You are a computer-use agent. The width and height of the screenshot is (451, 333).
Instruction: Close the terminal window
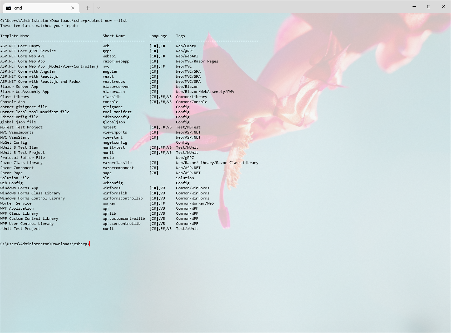[443, 7]
